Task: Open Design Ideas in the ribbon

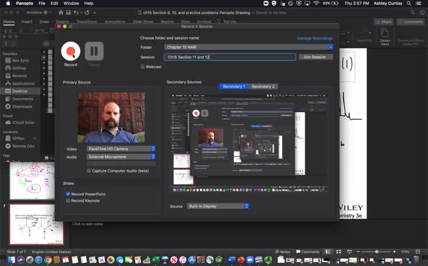Action: (x=385, y=38)
